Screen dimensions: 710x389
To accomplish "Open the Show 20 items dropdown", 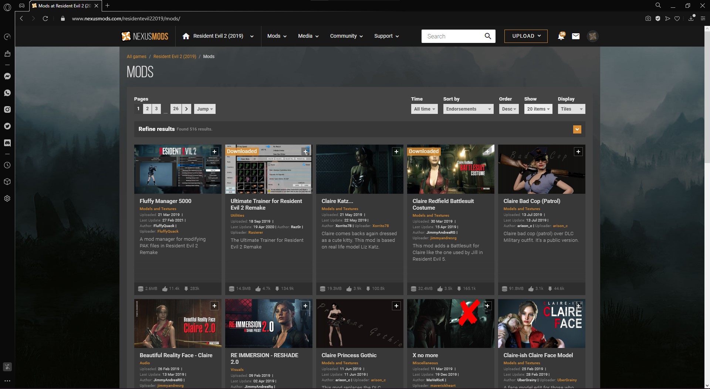I will click(538, 109).
